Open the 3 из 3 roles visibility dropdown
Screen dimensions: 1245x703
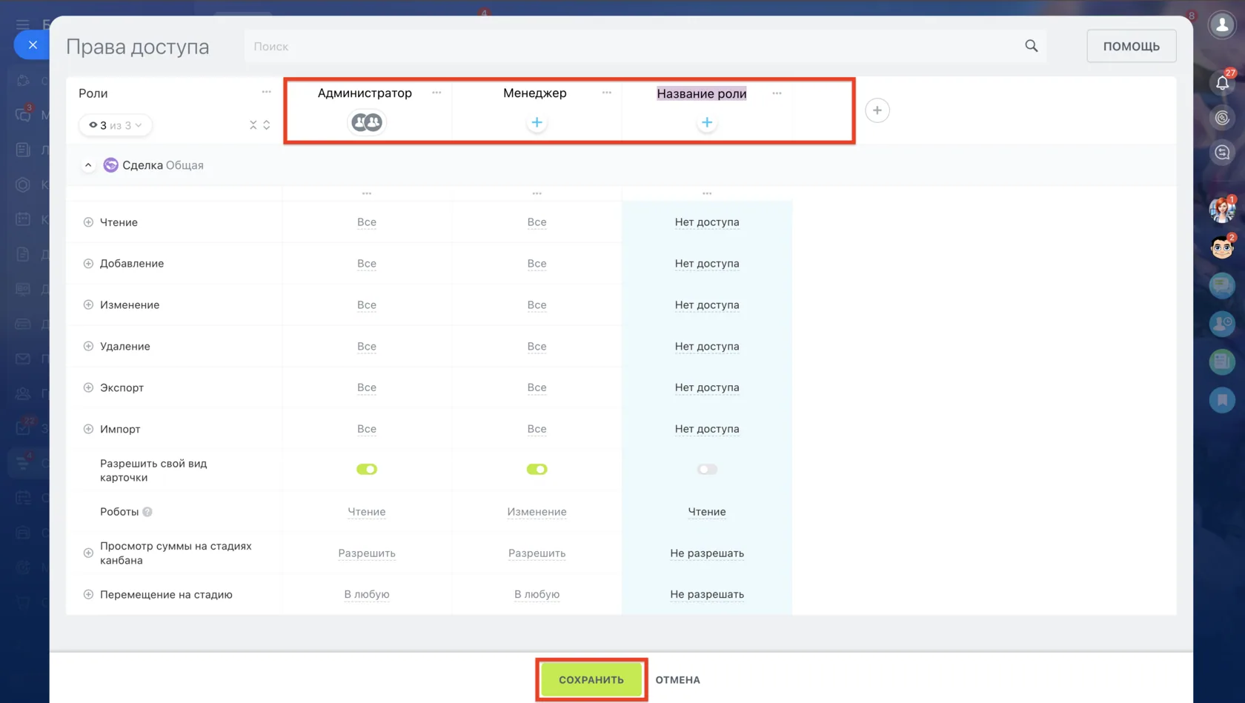click(116, 125)
